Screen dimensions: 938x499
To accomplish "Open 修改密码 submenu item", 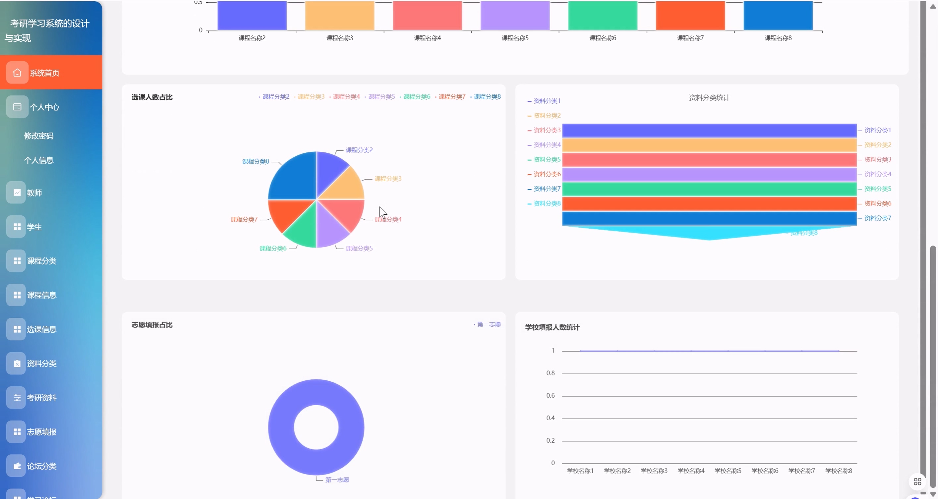I will coord(38,136).
